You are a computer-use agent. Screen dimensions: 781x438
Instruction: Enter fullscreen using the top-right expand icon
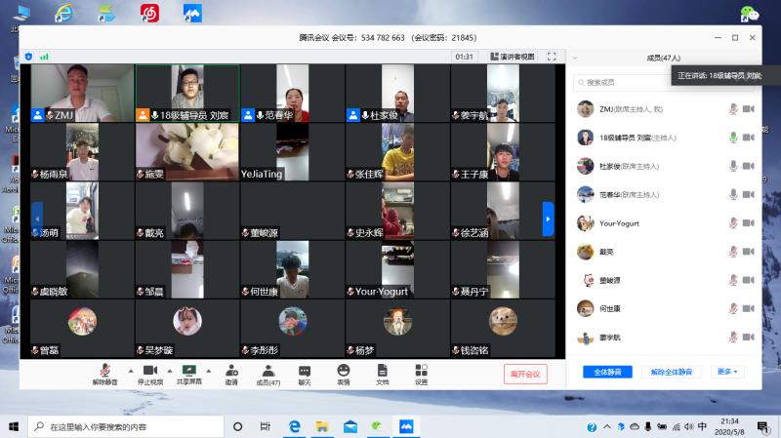coord(552,57)
